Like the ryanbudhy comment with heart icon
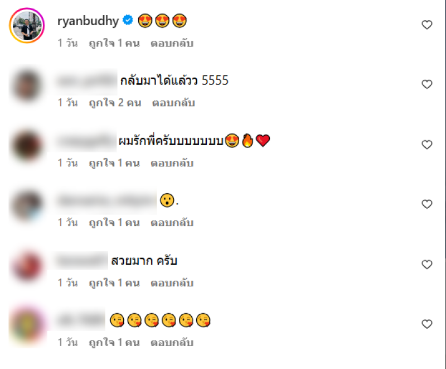 pos(426,25)
